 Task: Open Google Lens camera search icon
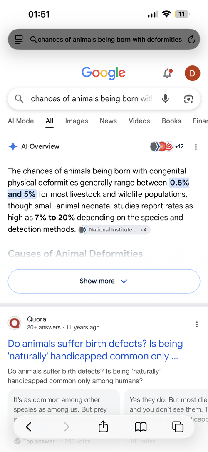(x=188, y=99)
